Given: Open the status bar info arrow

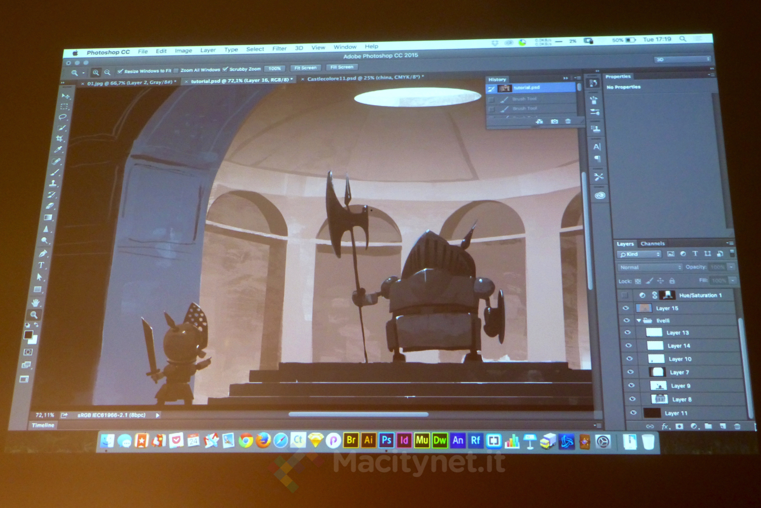Looking at the screenshot, I should (x=157, y=415).
